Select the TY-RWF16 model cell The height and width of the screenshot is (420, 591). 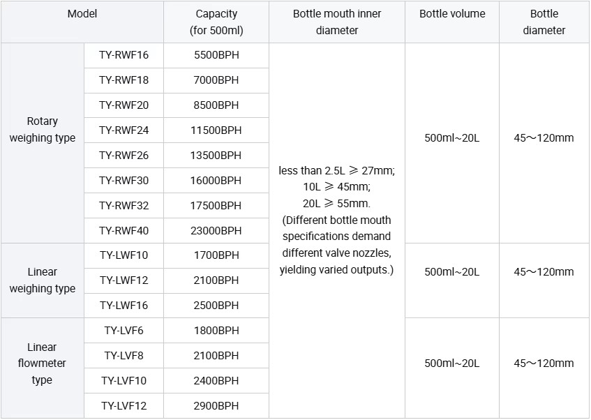click(124, 55)
